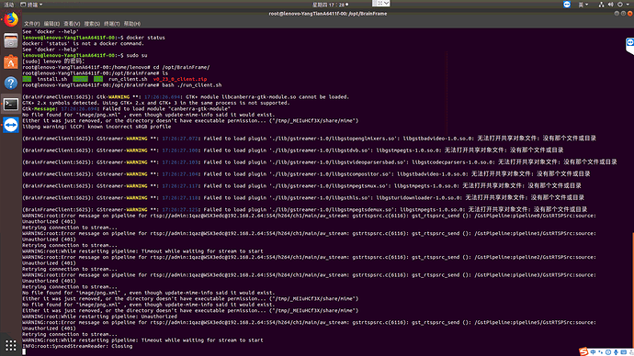The width and height of the screenshot is (634, 356).
Task: Toggle Sogou voice input microphone
Action: click(616, 352)
